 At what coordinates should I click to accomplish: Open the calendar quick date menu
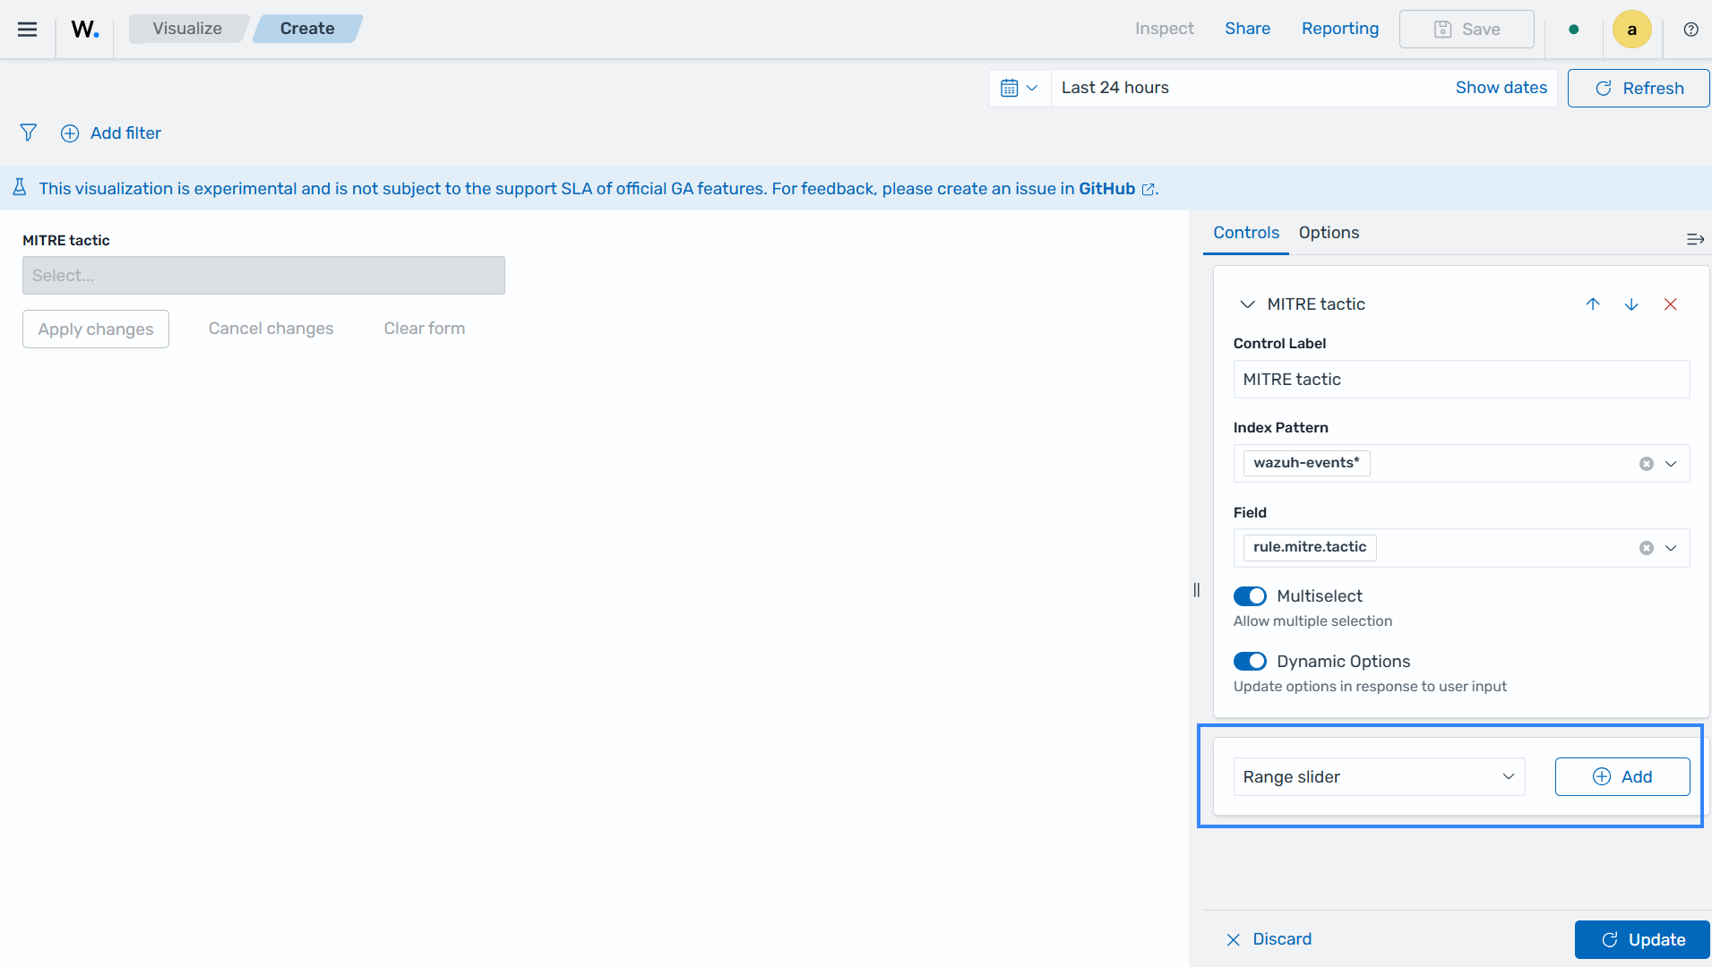1019,88
